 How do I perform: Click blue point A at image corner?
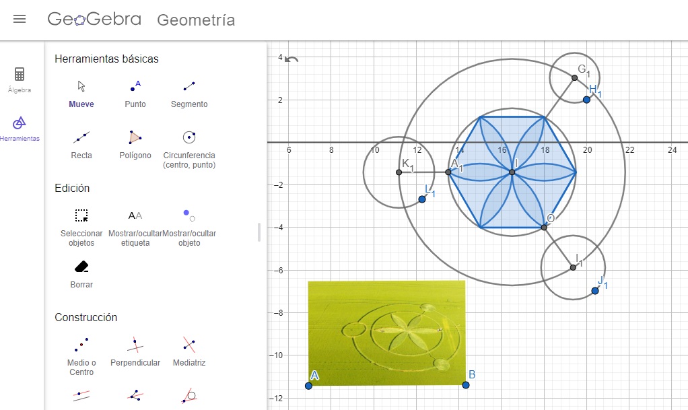308,386
